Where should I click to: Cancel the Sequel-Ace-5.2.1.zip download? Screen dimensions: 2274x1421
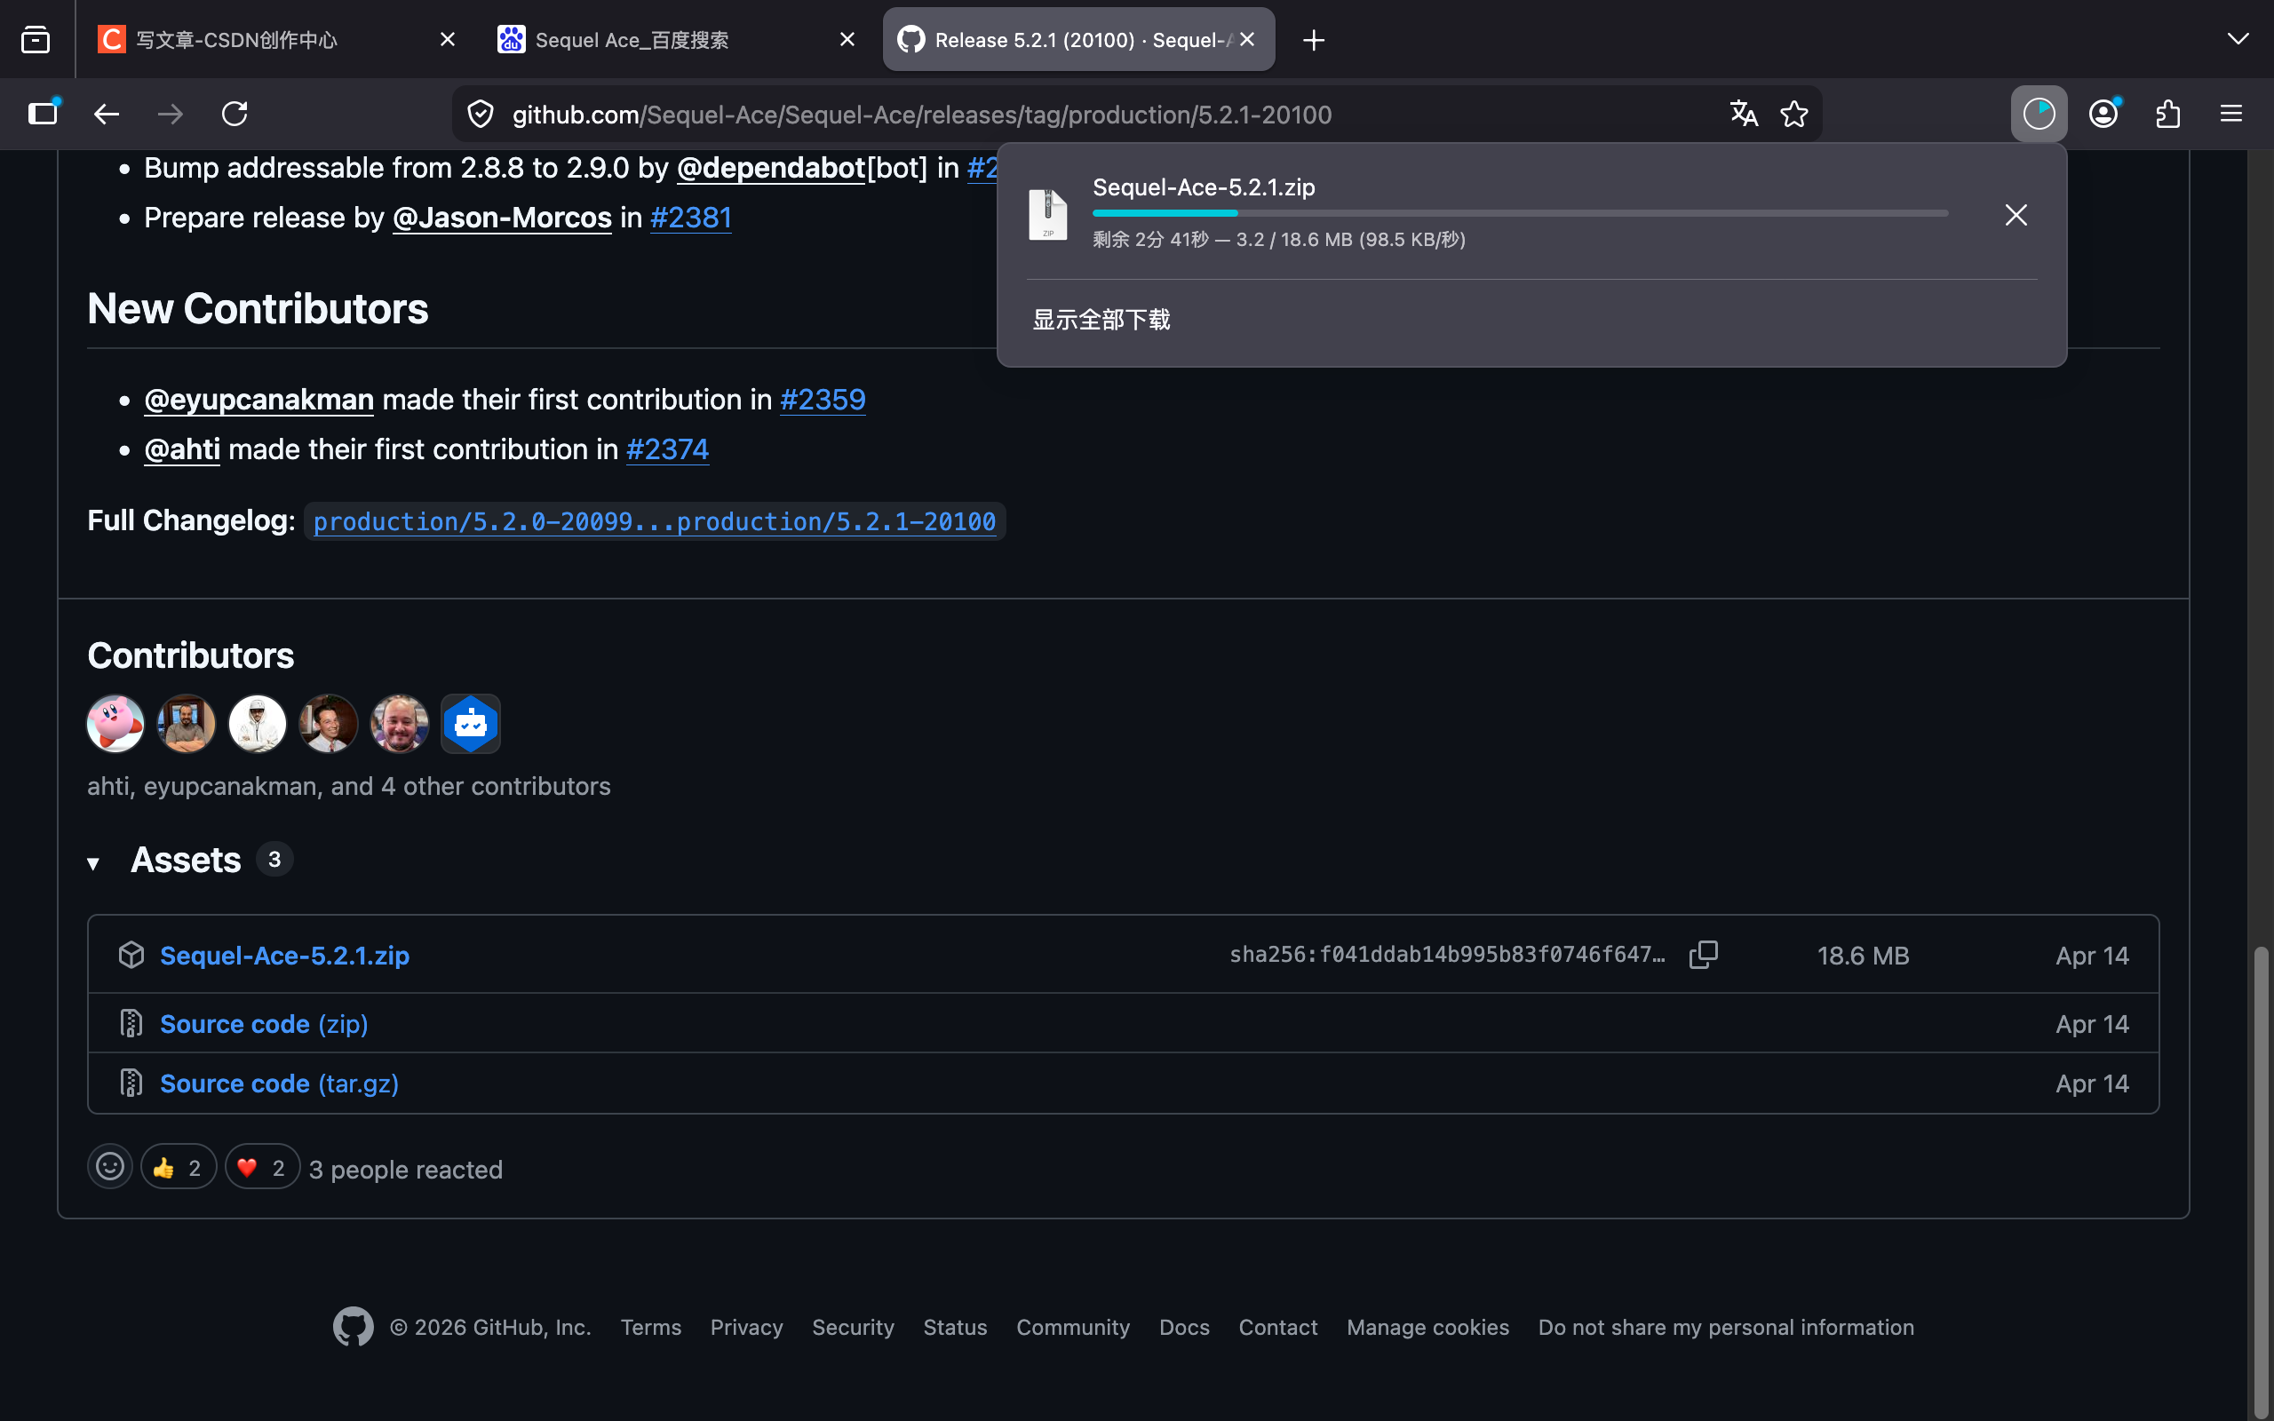pyautogui.click(x=2016, y=215)
